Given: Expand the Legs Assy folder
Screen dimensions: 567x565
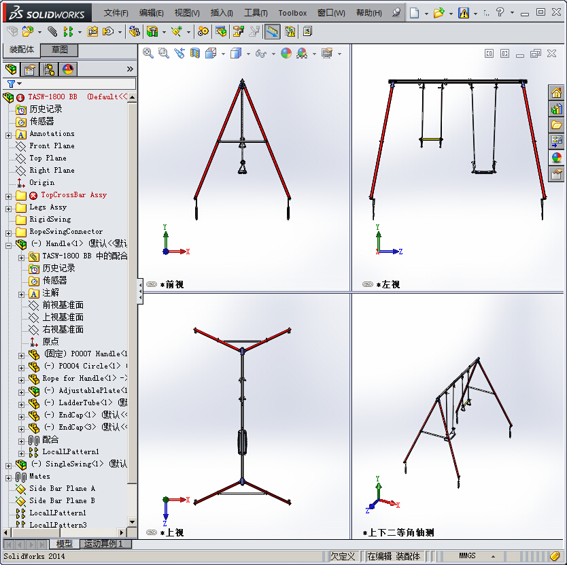Looking at the screenshot, I should click(x=9, y=209).
